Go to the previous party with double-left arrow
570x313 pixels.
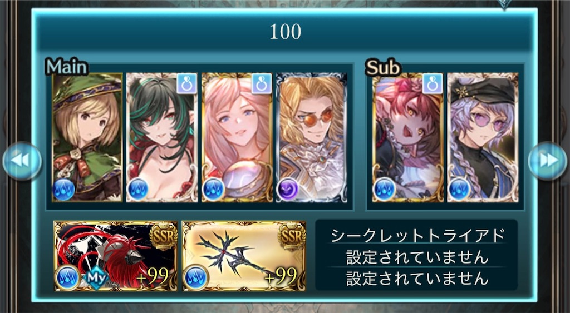coord(22,160)
